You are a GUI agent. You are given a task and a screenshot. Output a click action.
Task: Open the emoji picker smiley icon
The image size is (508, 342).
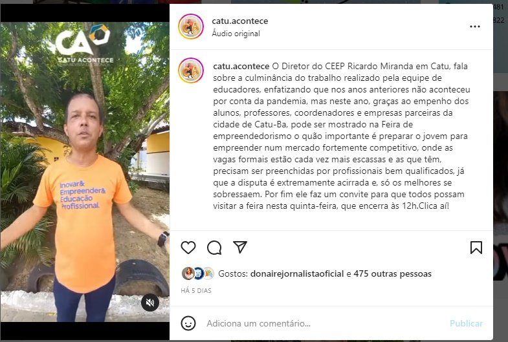(188, 323)
